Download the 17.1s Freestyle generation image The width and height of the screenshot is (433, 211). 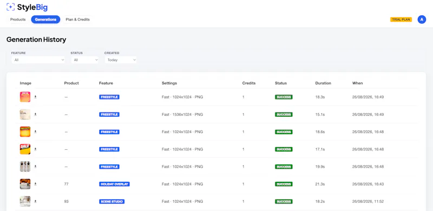35,149
